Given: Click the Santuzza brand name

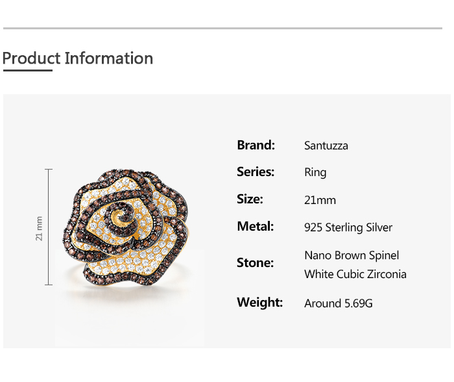Looking at the screenshot, I should click(326, 146).
